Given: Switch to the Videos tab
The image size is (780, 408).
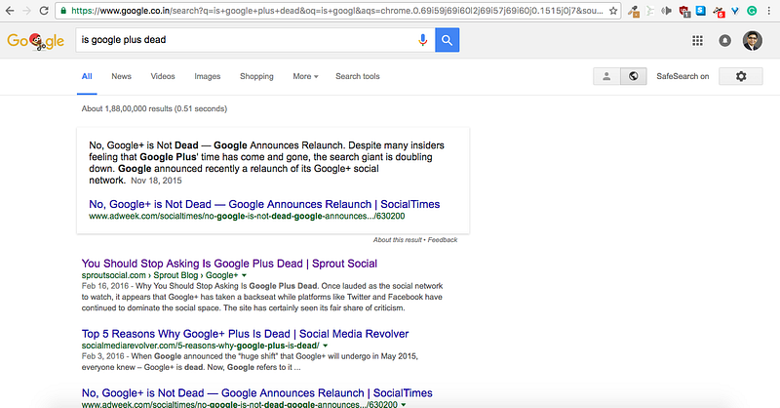Looking at the screenshot, I should coord(163,76).
